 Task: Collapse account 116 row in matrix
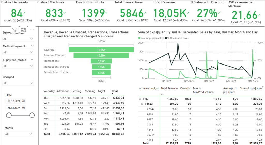140,99
